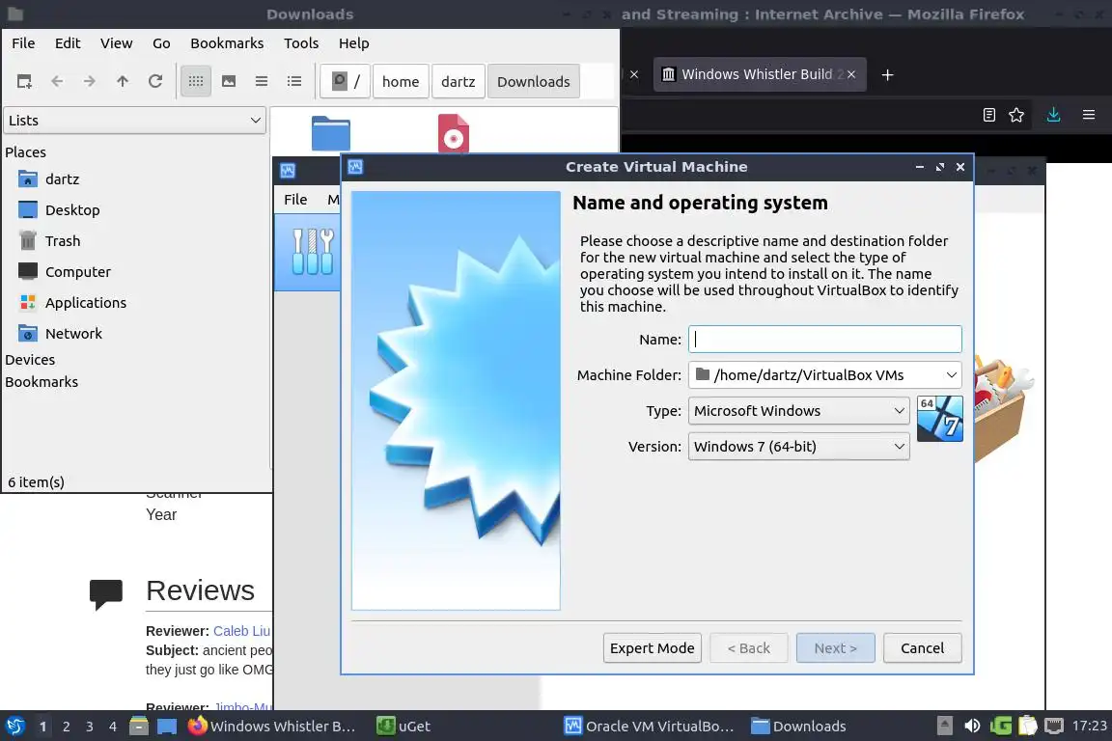Open a new Firefox tab
This screenshot has height=741, width=1112.
pos(887,74)
